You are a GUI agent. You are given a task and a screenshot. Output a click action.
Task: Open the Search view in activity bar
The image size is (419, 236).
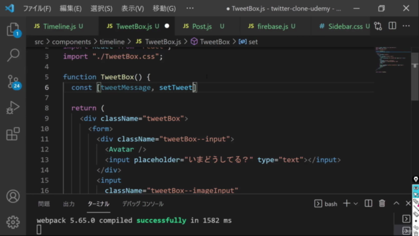(x=13, y=55)
